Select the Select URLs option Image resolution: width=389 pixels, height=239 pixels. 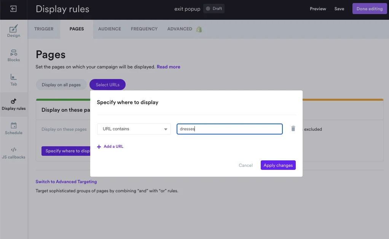(107, 84)
